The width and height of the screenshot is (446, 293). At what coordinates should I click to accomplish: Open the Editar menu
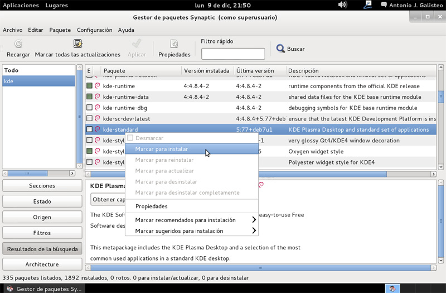[36, 30]
